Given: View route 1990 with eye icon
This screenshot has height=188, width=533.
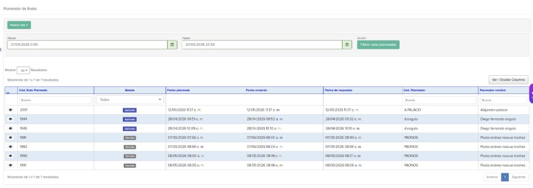Looking at the screenshot, I should point(10,156).
